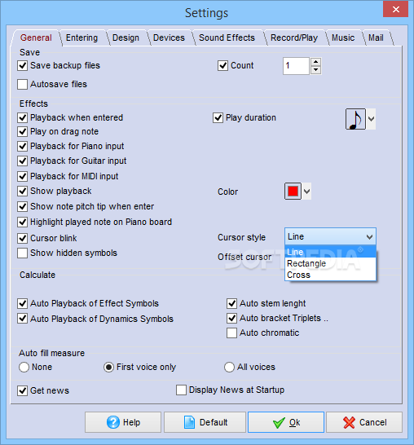Open the Entering tab

pos(81,37)
